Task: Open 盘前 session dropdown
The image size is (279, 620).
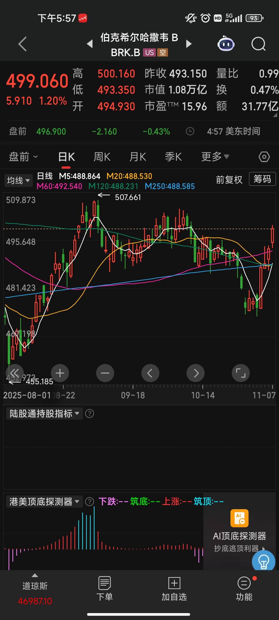Action: [24, 157]
